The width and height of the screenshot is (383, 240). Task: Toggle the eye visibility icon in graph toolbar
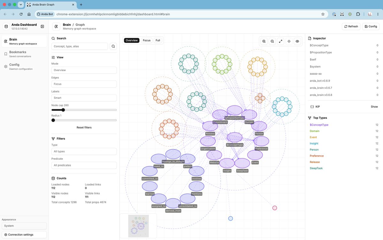pos(297,41)
